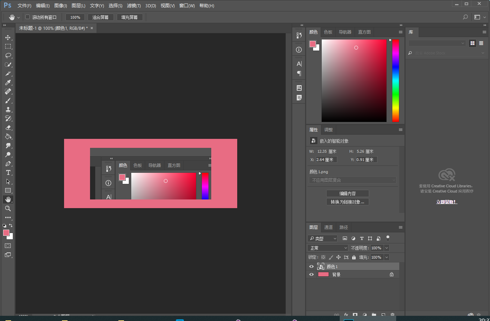Click the 编辑内容 button
Viewport: 490px width, 321px height.
pyautogui.click(x=347, y=194)
